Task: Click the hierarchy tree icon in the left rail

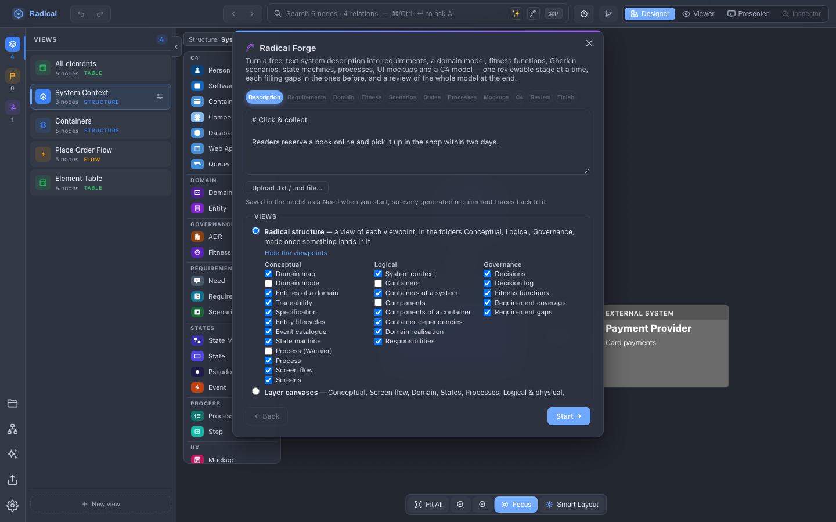Action: coord(13,429)
